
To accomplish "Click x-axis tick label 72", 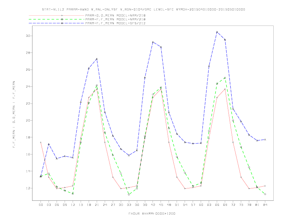I will [233, 205].
